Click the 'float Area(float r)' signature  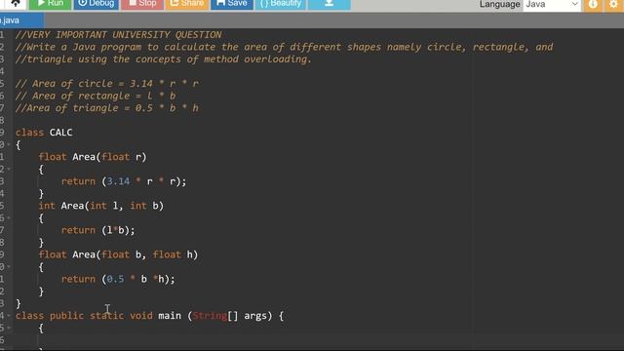93,157
